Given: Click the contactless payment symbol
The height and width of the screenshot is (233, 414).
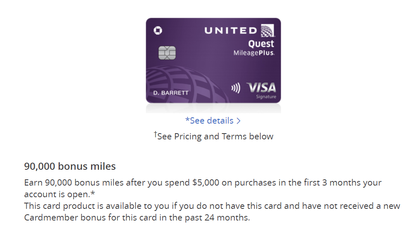Looking at the screenshot, I should point(236,88).
